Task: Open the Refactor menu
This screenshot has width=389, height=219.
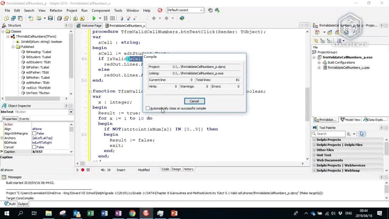Action: 56,10
